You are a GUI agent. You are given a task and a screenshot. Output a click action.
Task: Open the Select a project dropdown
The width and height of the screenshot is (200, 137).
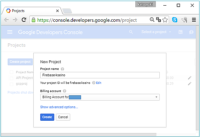tap(156, 32)
